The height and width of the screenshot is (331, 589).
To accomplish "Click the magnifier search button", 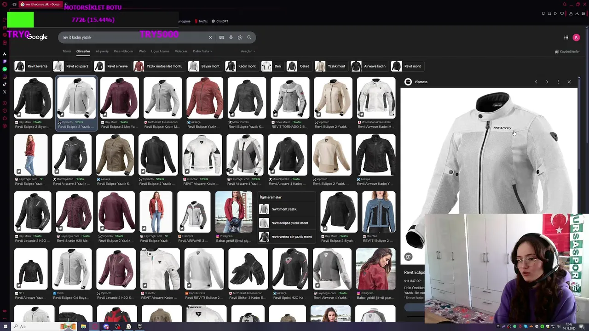I will (249, 37).
